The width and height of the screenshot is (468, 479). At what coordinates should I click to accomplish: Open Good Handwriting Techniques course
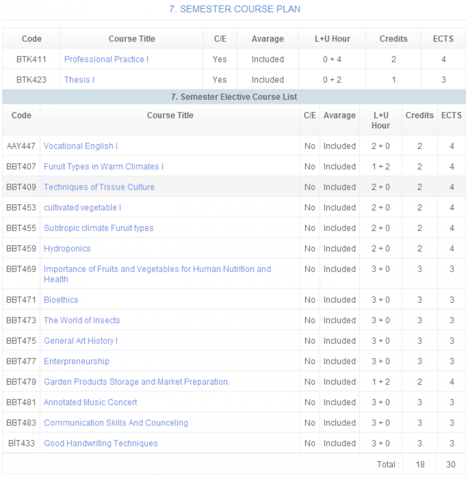pyautogui.click(x=101, y=443)
